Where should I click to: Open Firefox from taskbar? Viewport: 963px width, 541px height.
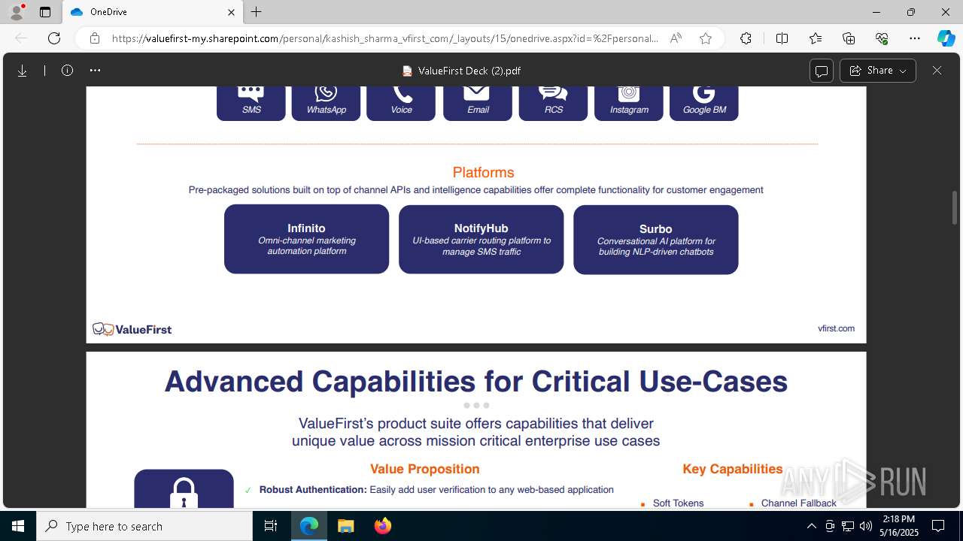click(x=382, y=526)
